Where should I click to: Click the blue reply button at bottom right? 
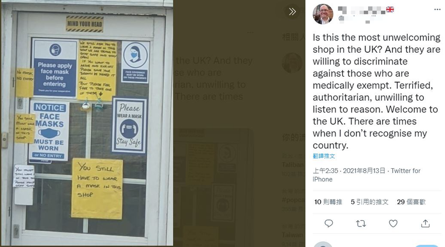click(427, 245)
